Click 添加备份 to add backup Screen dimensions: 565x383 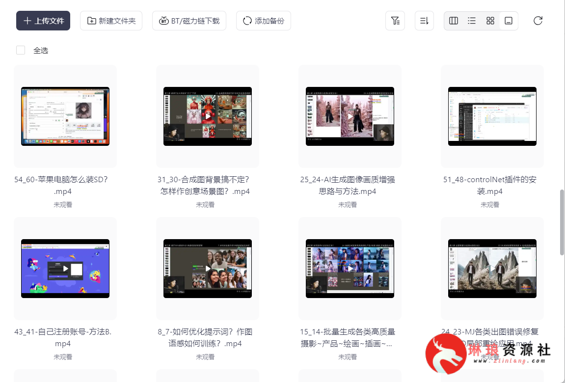pos(264,21)
